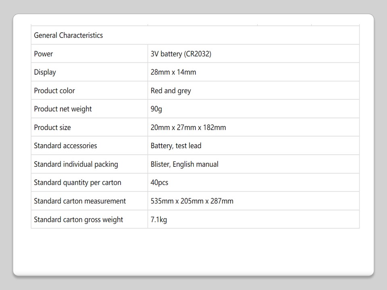The image size is (387, 290).
Task: Select the Standard carton measurement label
Action: [80, 201]
